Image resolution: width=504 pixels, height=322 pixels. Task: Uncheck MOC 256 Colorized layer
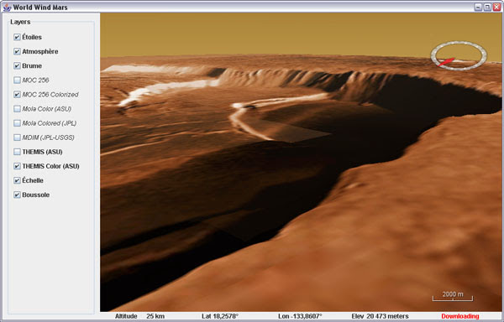click(17, 95)
